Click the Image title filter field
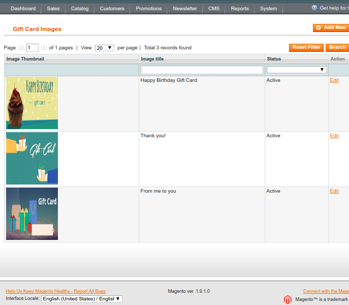This screenshot has width=349, height=305. point(202,70)
